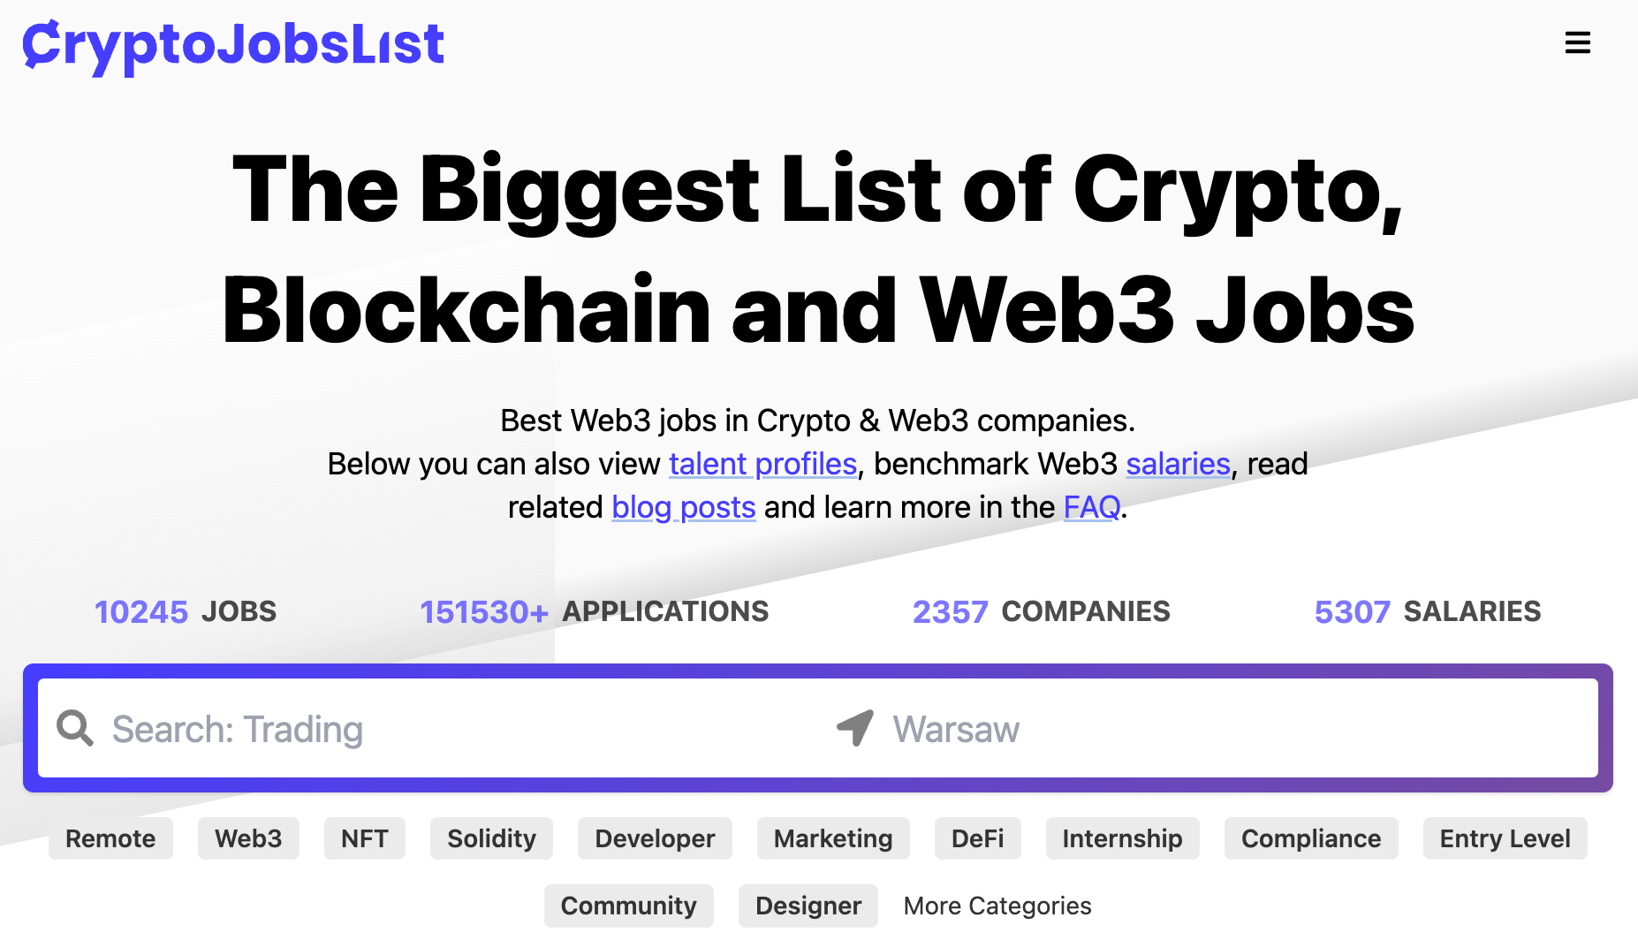This screenshot has width=1638, height=940.
Task: Open the blog posts link
Action: [x=683, y=507]
